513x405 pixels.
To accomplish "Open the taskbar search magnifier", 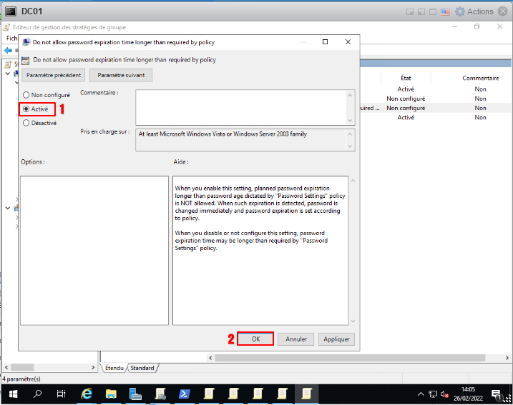I will pos(38,394).
